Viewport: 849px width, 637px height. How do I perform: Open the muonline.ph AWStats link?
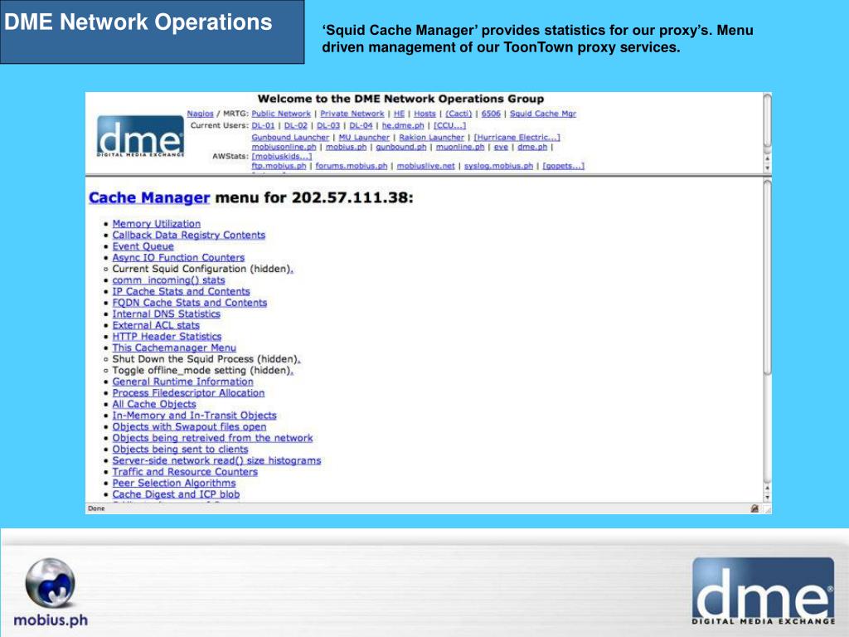coord(460,147)
